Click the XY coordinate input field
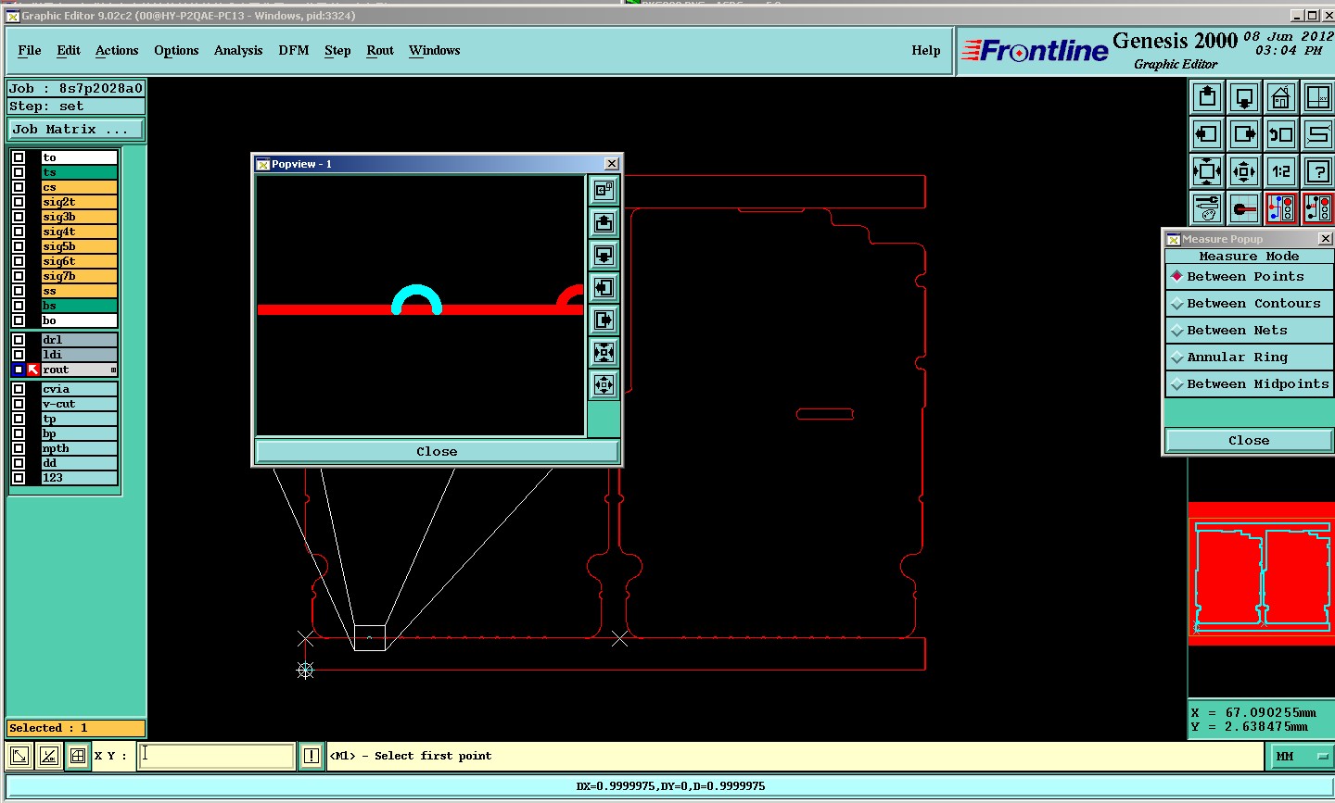This screenshot has height=803, width=1335. [217, 756]
